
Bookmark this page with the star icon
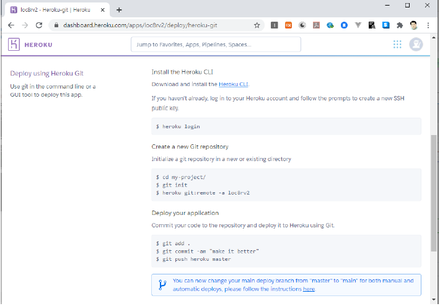tap(257, 25)
